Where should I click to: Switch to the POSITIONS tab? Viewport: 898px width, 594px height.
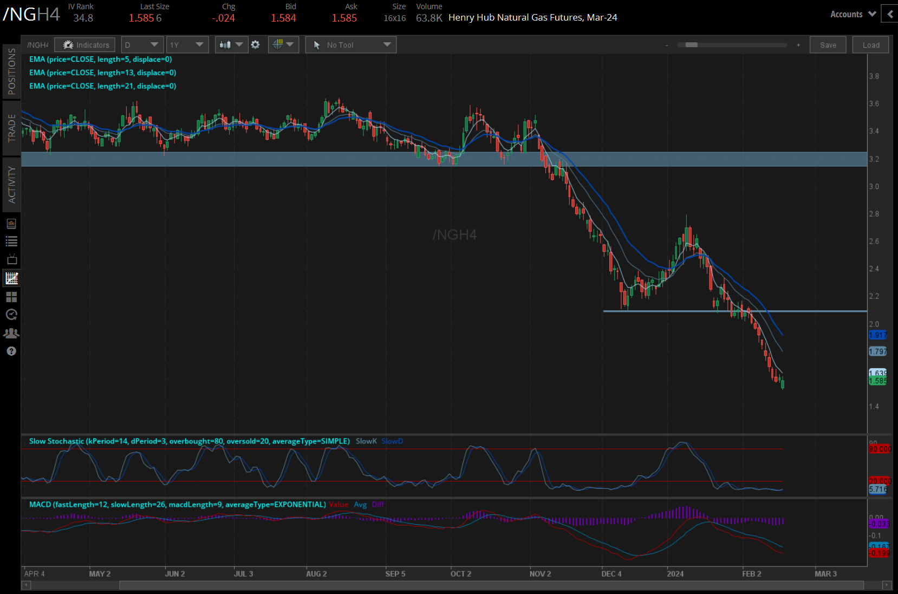(11, 71)
